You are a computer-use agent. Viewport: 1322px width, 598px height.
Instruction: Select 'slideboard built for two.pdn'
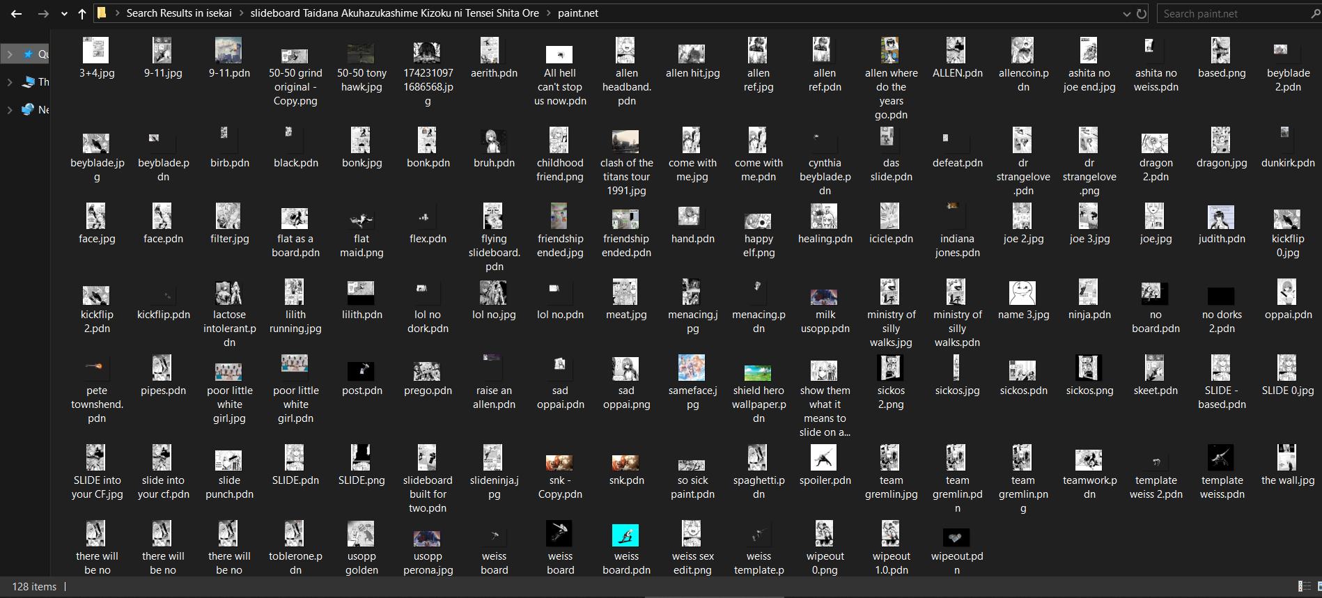click(428, 480)
